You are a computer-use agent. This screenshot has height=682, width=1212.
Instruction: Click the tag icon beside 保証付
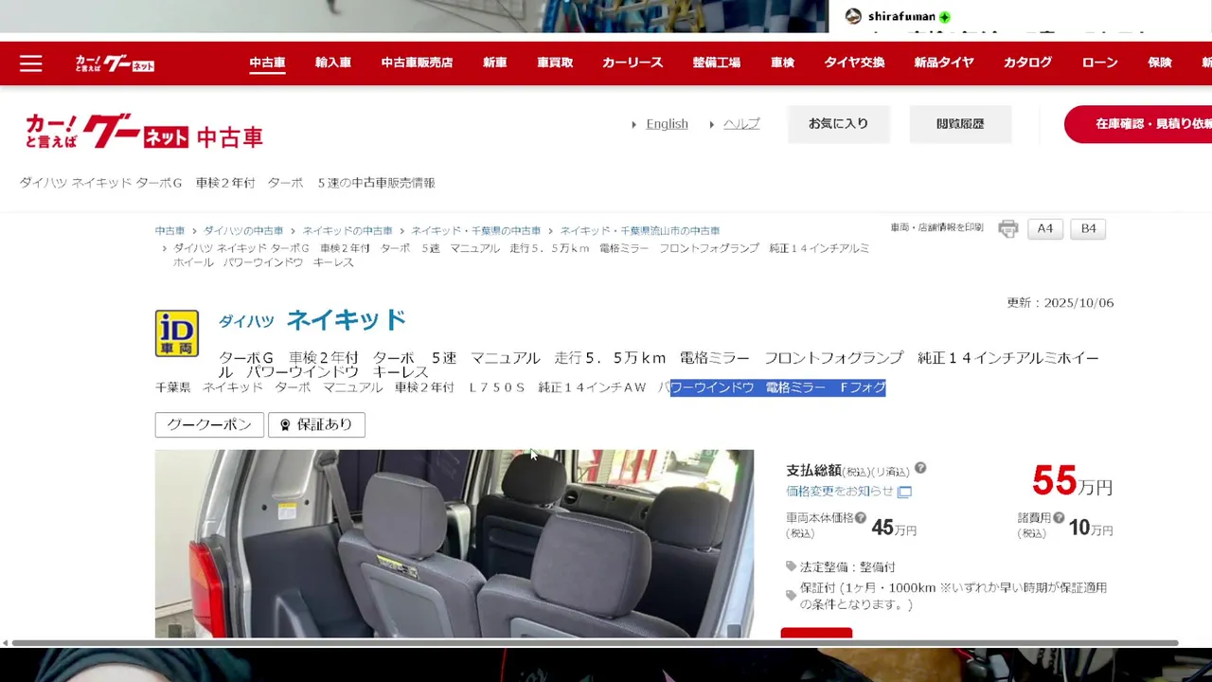pyautogui.click(x=792, y=596)
